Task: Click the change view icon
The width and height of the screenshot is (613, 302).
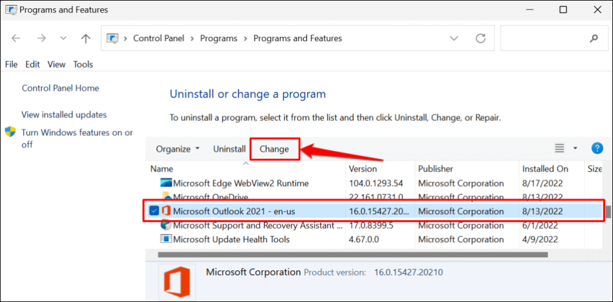Action: pyautogui.click(x=560, y=148)
